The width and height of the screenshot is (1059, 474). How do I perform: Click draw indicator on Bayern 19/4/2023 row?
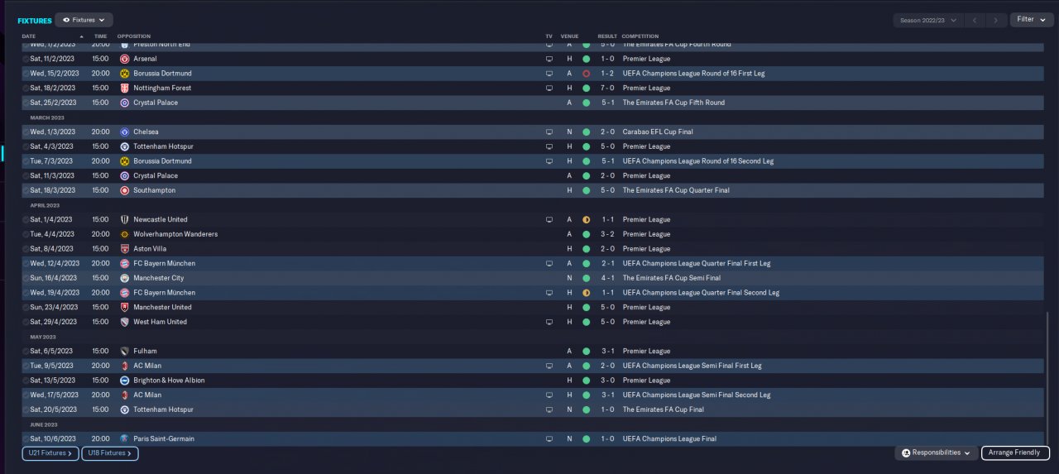tap(586, 293)
